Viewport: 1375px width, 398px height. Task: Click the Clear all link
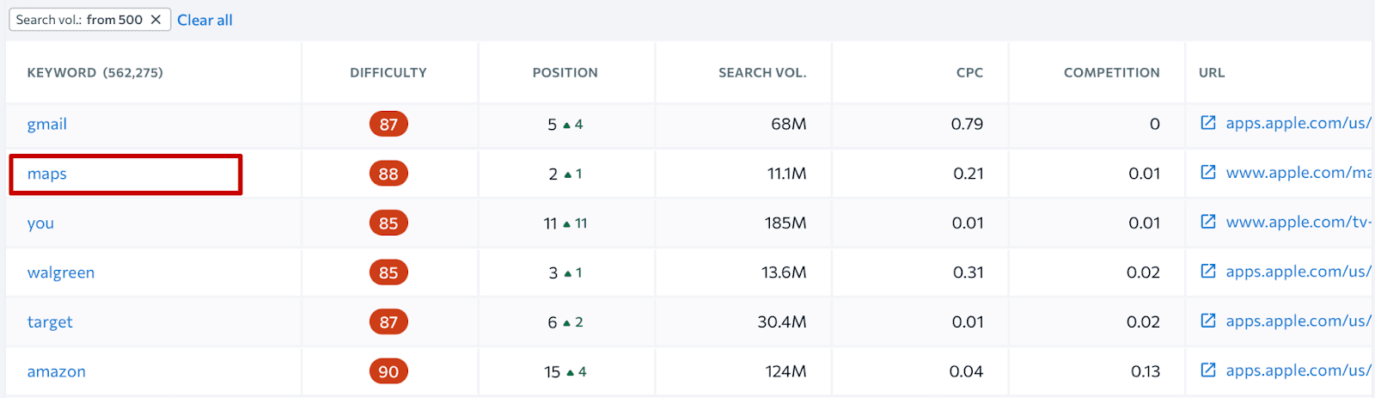(x=205, y=20)
